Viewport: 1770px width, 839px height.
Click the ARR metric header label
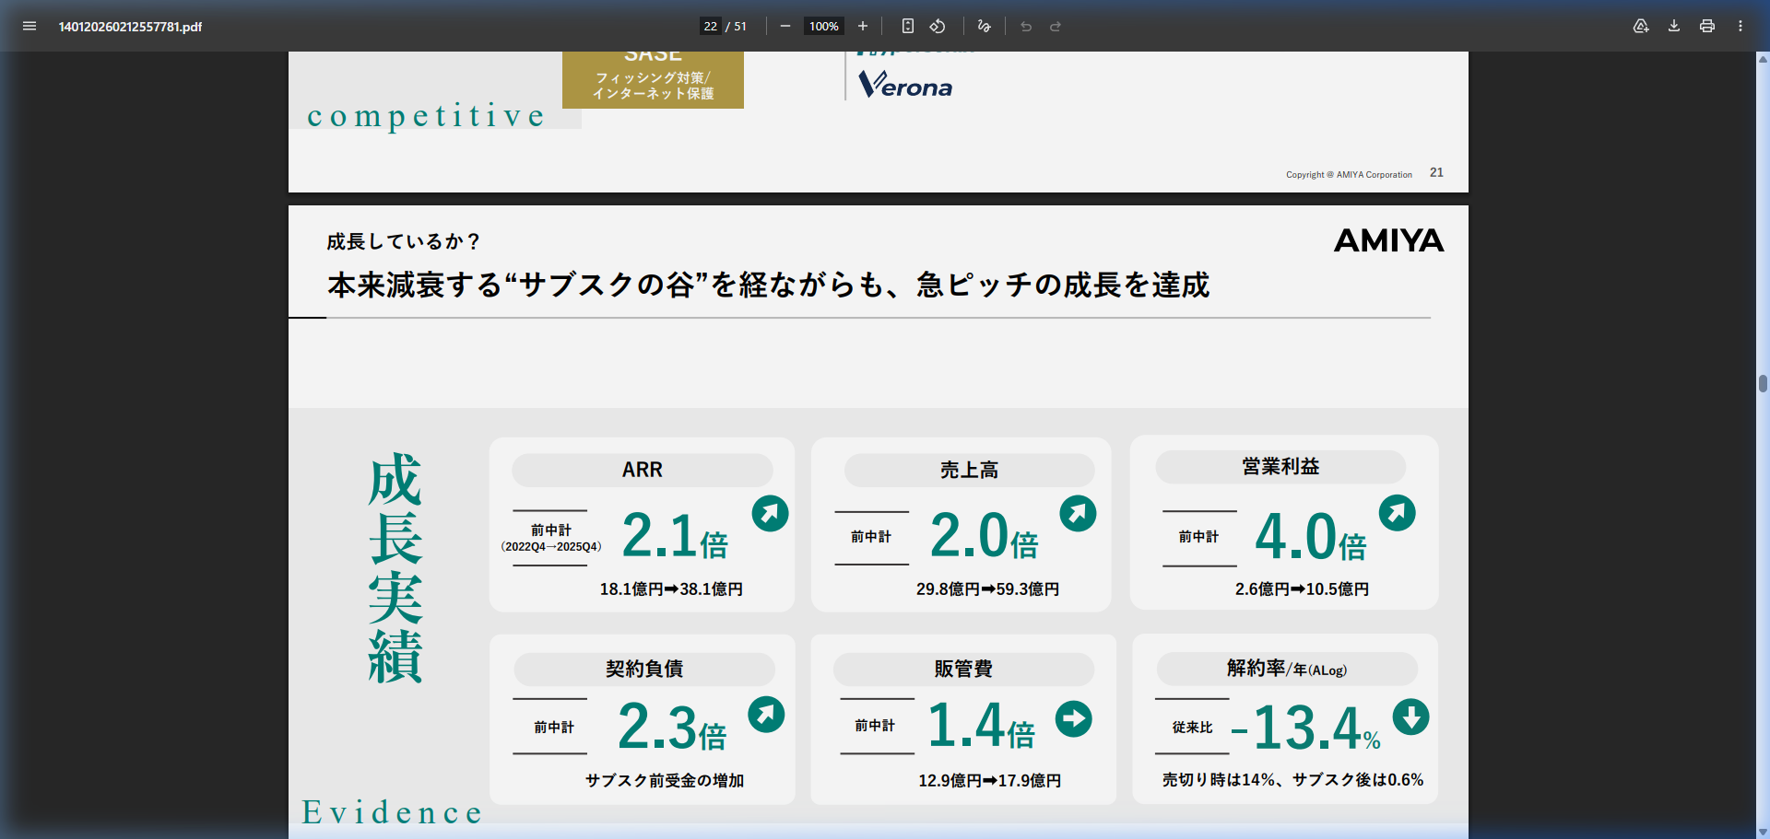click(642, 470)
